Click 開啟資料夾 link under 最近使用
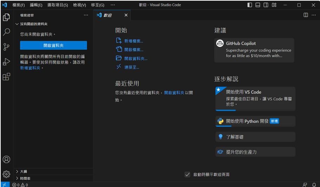Screen dimensions: 320x187 tap(174, 93)
